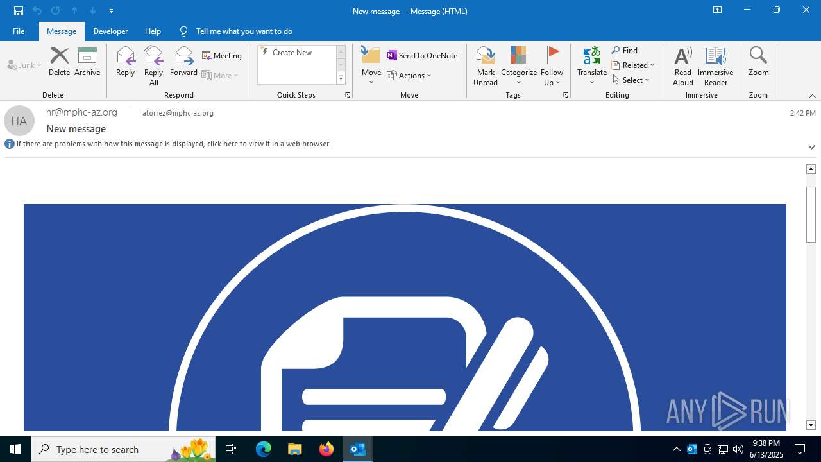
Task: Open volume control in system tray
Action: click(x=738, y=449)
